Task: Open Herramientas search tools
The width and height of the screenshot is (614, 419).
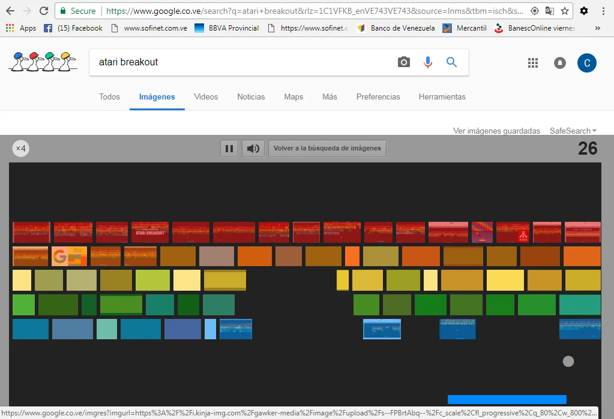Action: pyautogui.click(x=442, y=97)
